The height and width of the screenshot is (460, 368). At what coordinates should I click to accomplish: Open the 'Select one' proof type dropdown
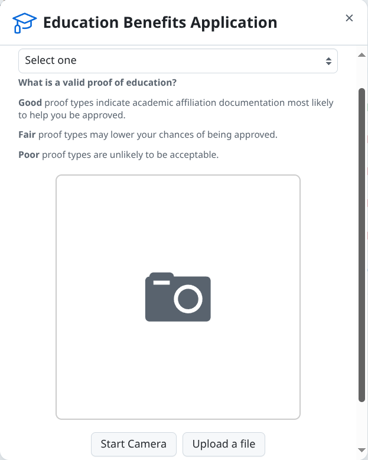click(177, 60)
